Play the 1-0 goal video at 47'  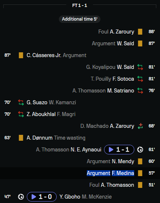click(42, 197)
